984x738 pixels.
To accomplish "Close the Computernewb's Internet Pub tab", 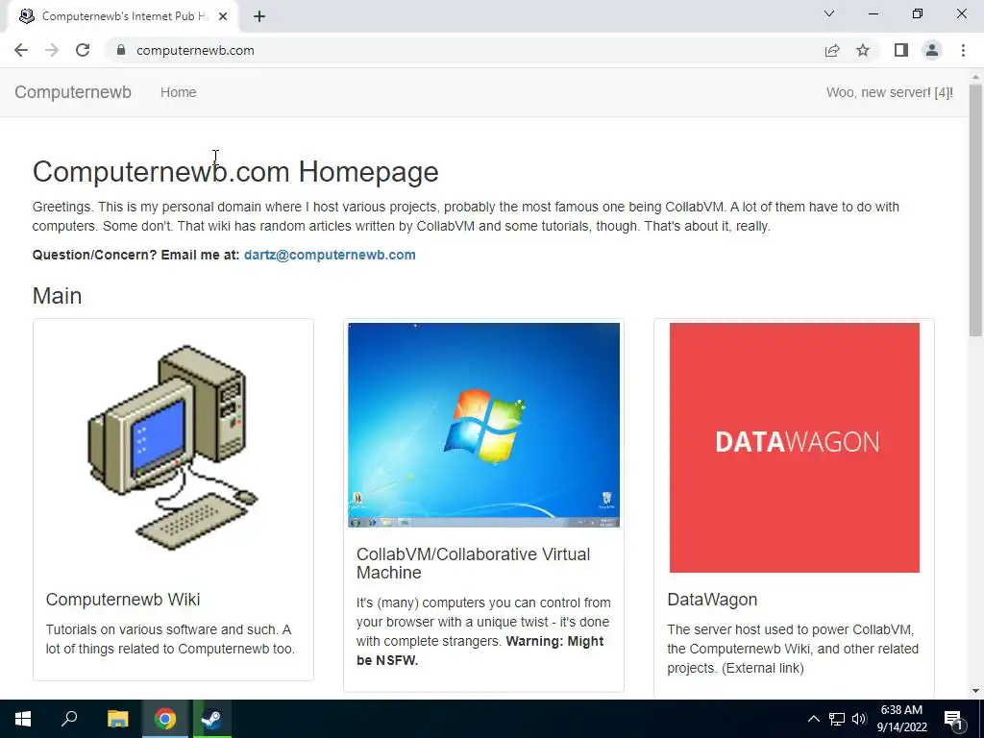I will (x=223, y=16).
